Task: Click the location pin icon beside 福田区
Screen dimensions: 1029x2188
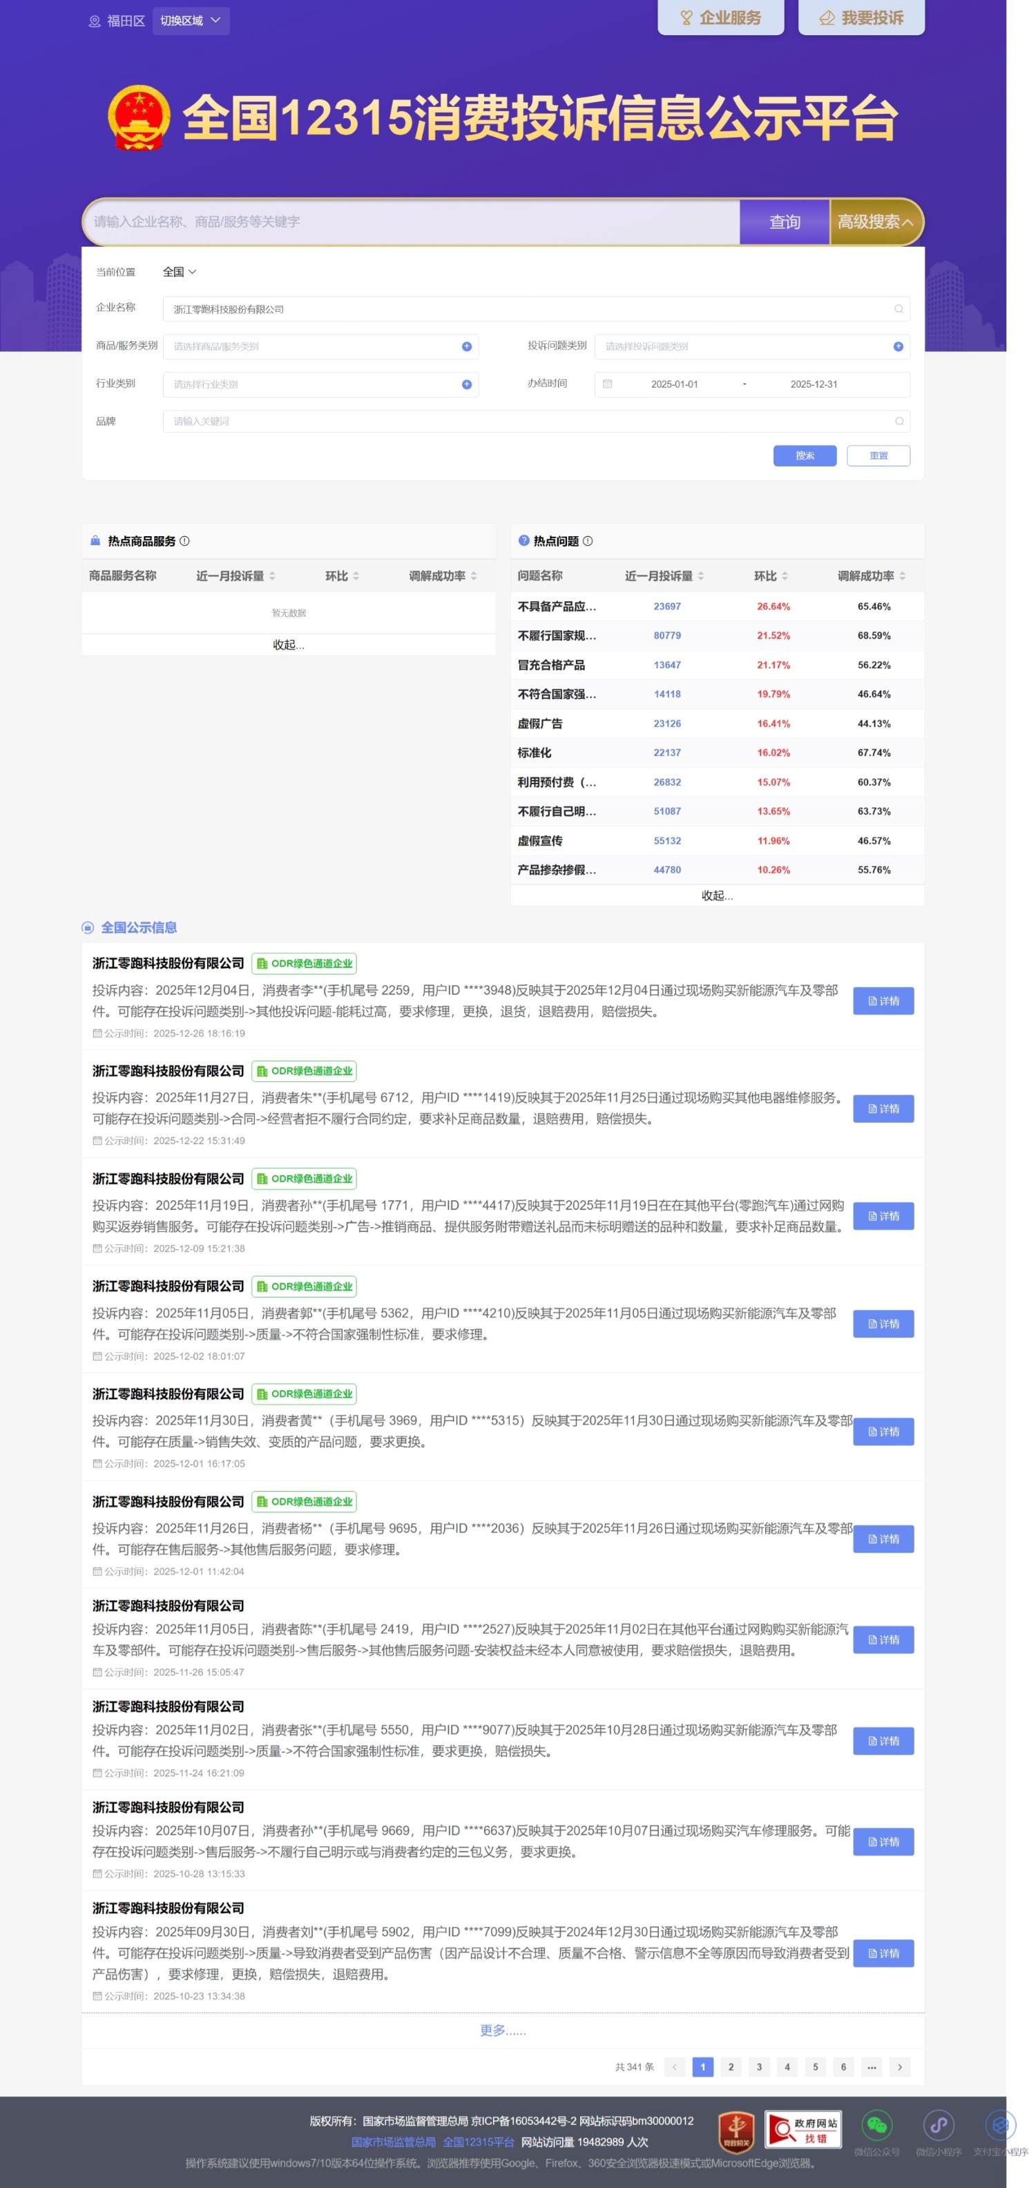Action: [x=94, y=21]
